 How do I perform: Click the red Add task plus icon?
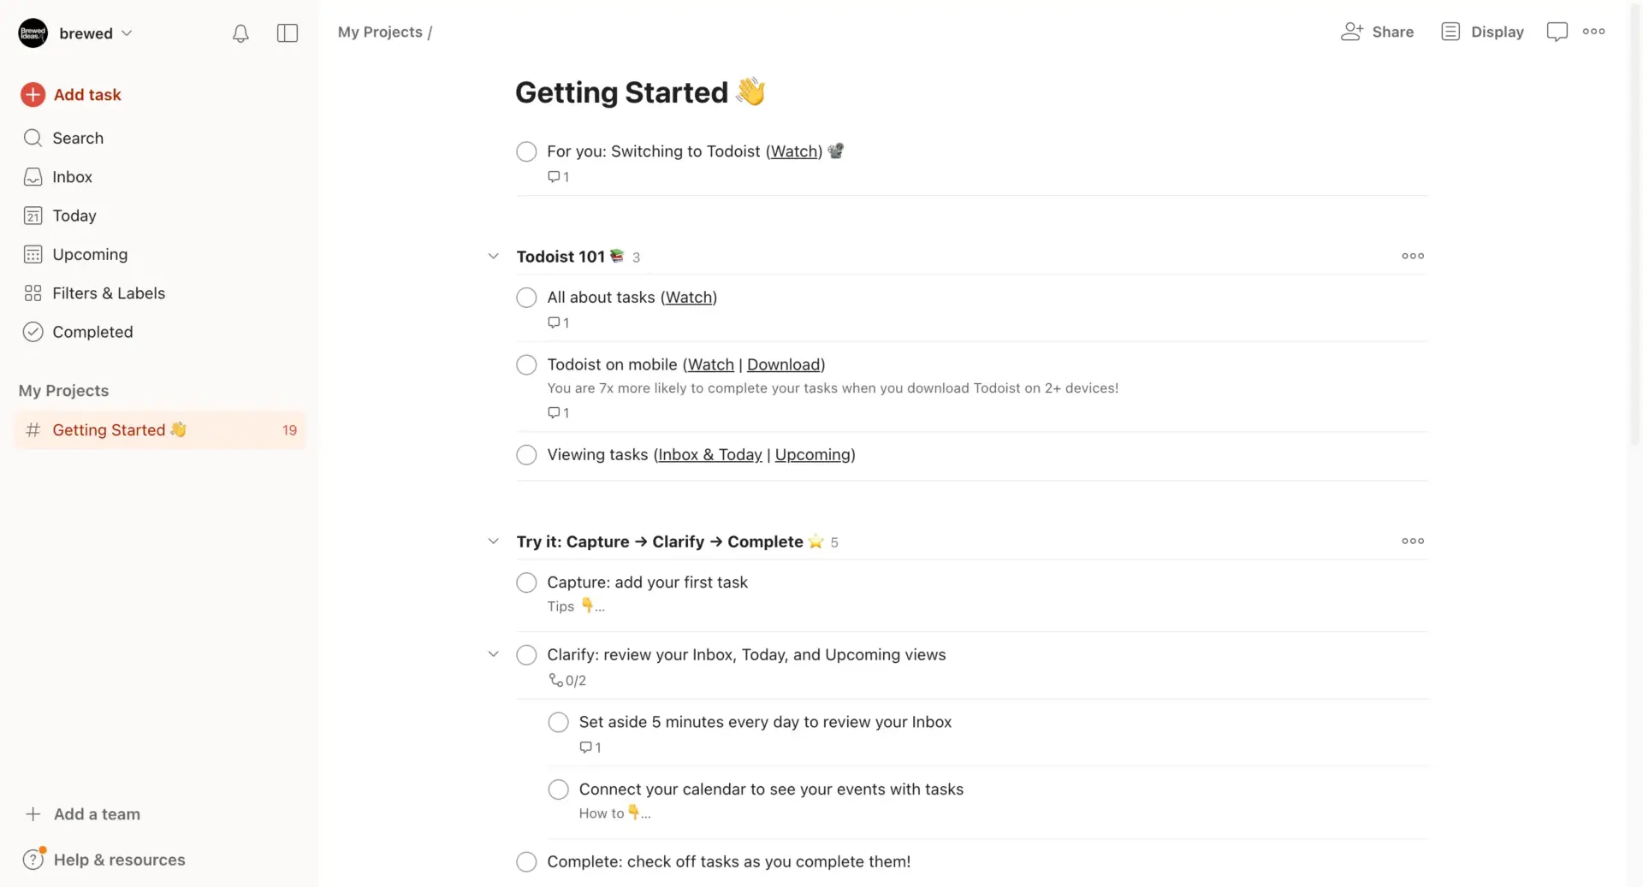(33, 95)
